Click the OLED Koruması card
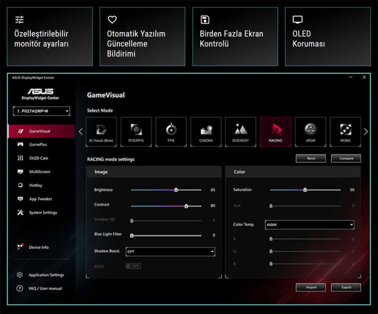 point(328,36)
